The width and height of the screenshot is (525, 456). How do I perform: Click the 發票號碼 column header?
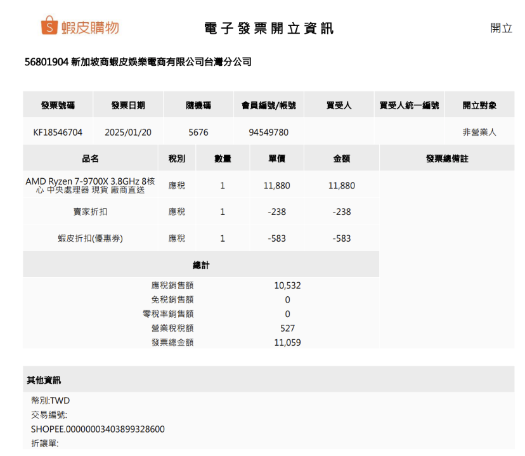[58, 105]
